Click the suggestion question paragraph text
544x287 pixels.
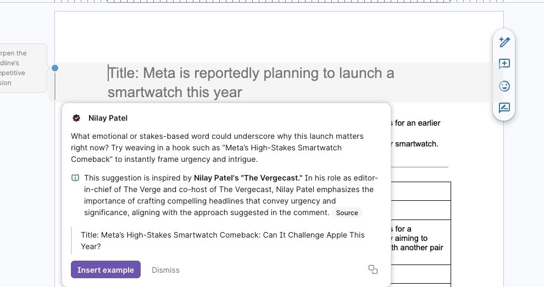click(217, 147)
